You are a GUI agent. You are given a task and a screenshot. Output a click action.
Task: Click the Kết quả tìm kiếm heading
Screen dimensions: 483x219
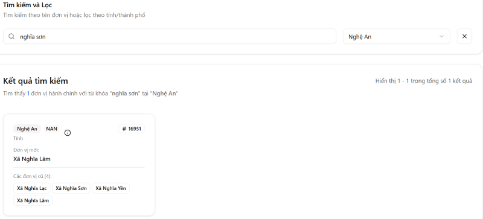36,81
